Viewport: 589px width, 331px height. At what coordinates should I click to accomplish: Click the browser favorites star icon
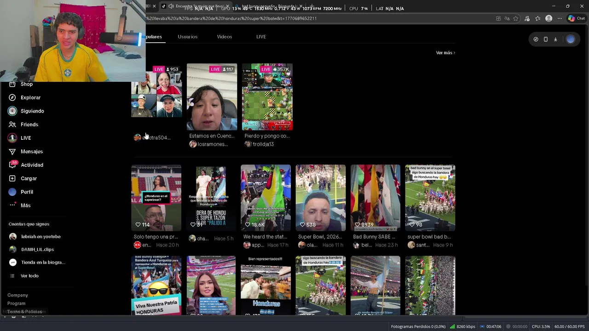[x=516, y=18]
